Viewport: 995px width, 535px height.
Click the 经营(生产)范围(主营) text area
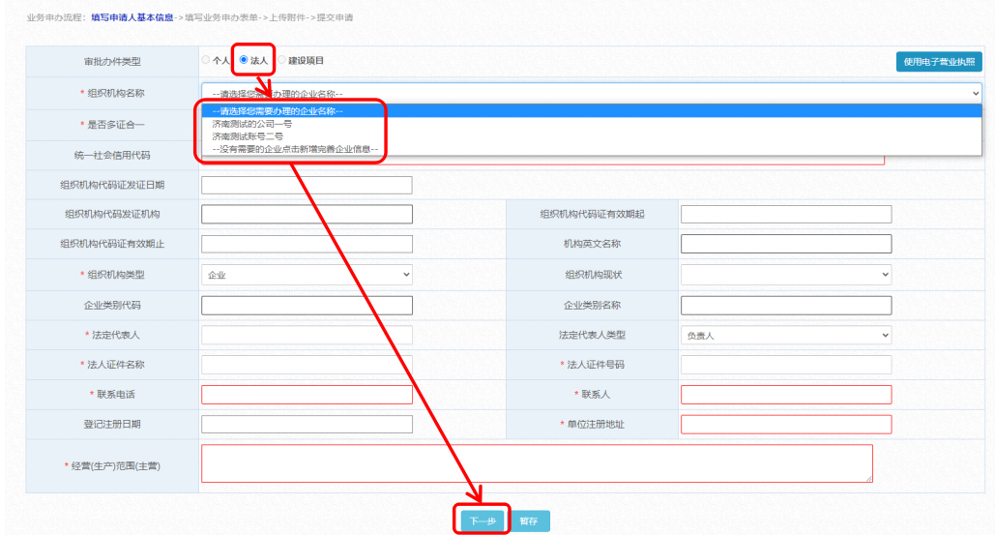tap(537, 463)
